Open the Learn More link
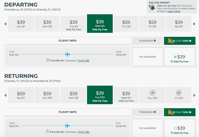 pos(174,11)
